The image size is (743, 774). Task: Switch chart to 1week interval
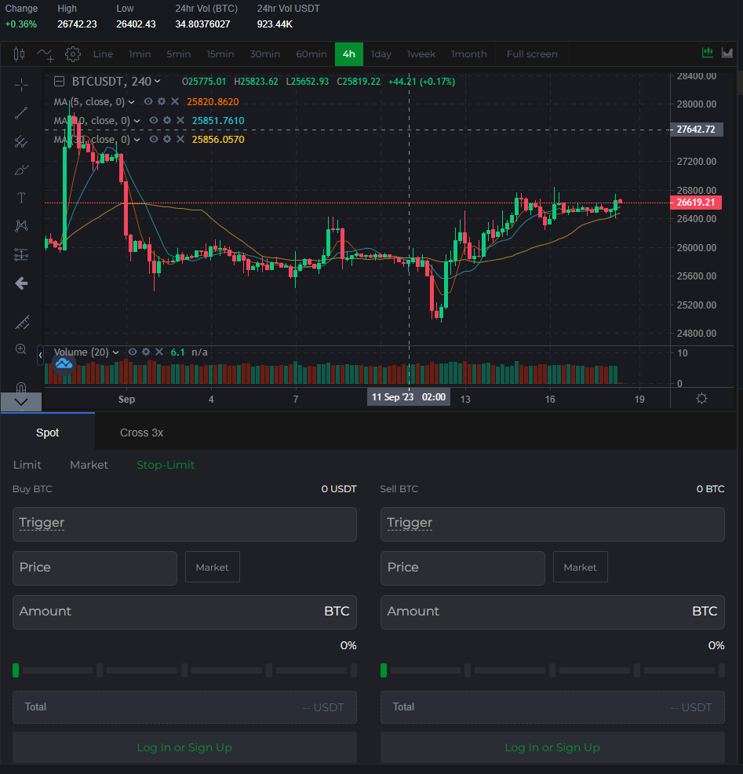421,54
